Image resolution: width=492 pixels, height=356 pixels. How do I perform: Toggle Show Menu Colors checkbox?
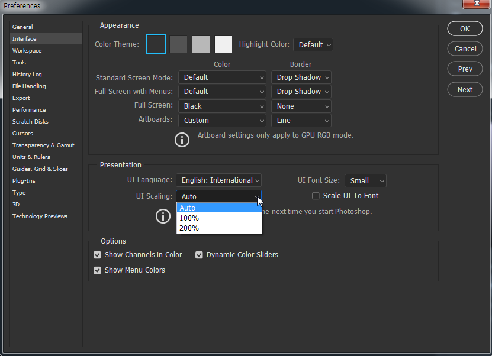point(97,270)
